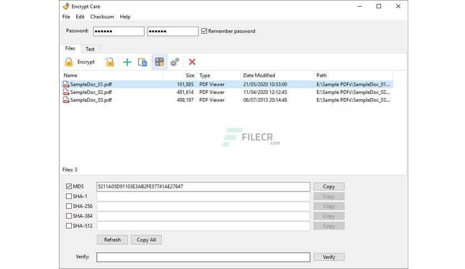
Task: Sort by the Size column header
Action: [179, 75]
